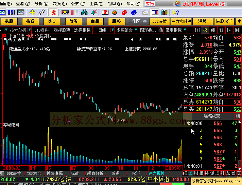Click the clipboard paste icon
242x185 pixels.
(x=145, y=12)
